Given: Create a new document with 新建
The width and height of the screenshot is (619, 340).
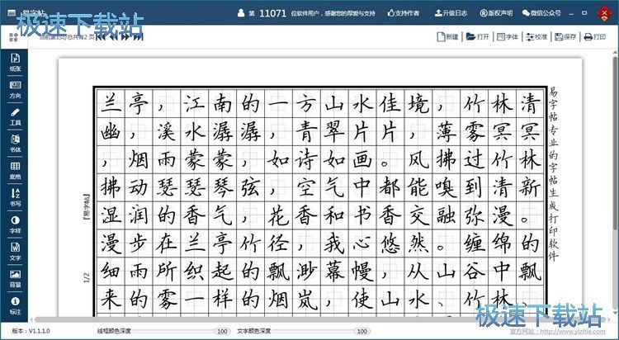Looking at the screenshot, I should 447,37.
